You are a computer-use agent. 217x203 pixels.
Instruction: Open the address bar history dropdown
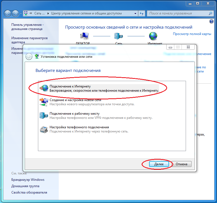click(x=135, y=13)
